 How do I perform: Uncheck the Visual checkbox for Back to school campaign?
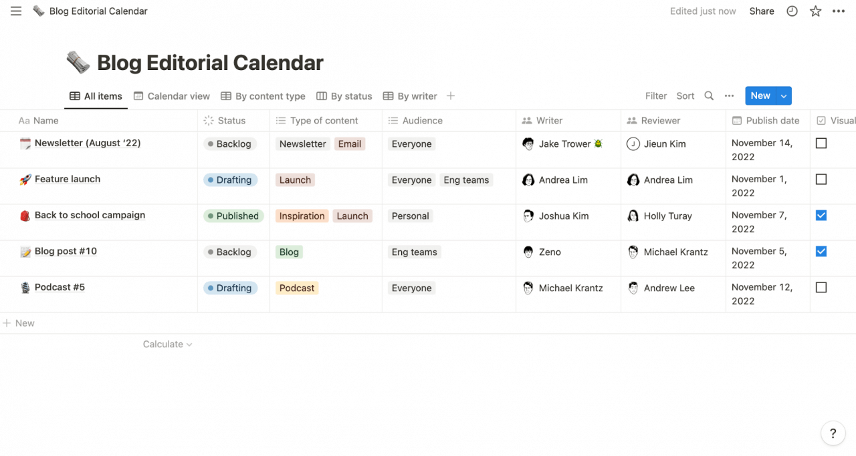click(x=821, y=215)
